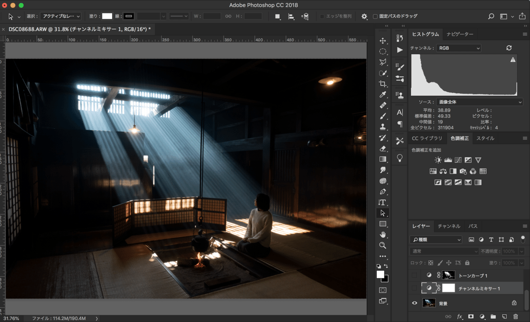Click the histogram cached data warning triangle
This screenshot has width=530, height=322.
click(x=513, y=60)
